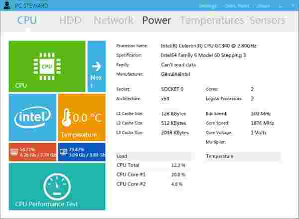Screen dimensions: 299x219
Task: Open the Intel logo tile
Action: point(32,117)
